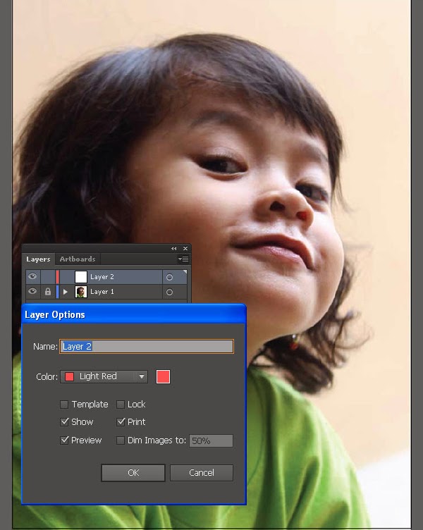Enable the Lock checkbox
423x530 pixels.
tap(121, 405)
